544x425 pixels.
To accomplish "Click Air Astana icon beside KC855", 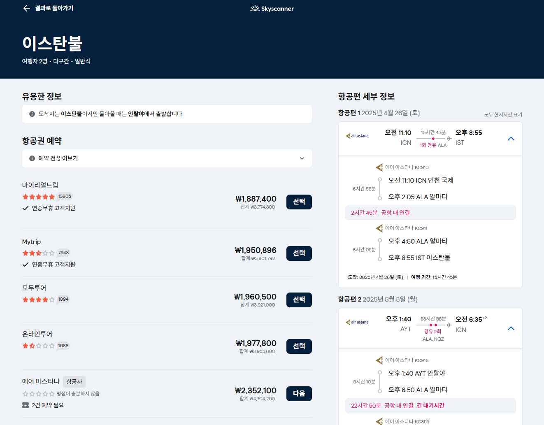I will pyautogui.click(x=379, y=421).
